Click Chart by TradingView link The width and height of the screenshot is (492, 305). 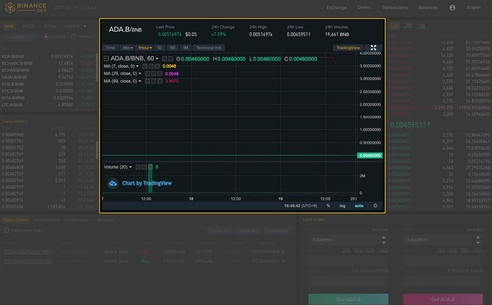click(x=147, y=183)
